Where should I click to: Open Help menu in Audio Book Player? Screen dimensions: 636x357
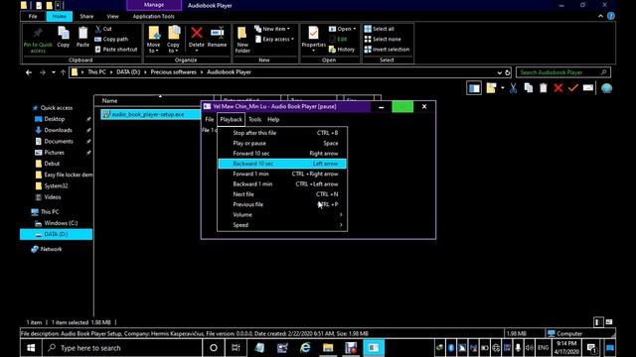click(273, 119)
